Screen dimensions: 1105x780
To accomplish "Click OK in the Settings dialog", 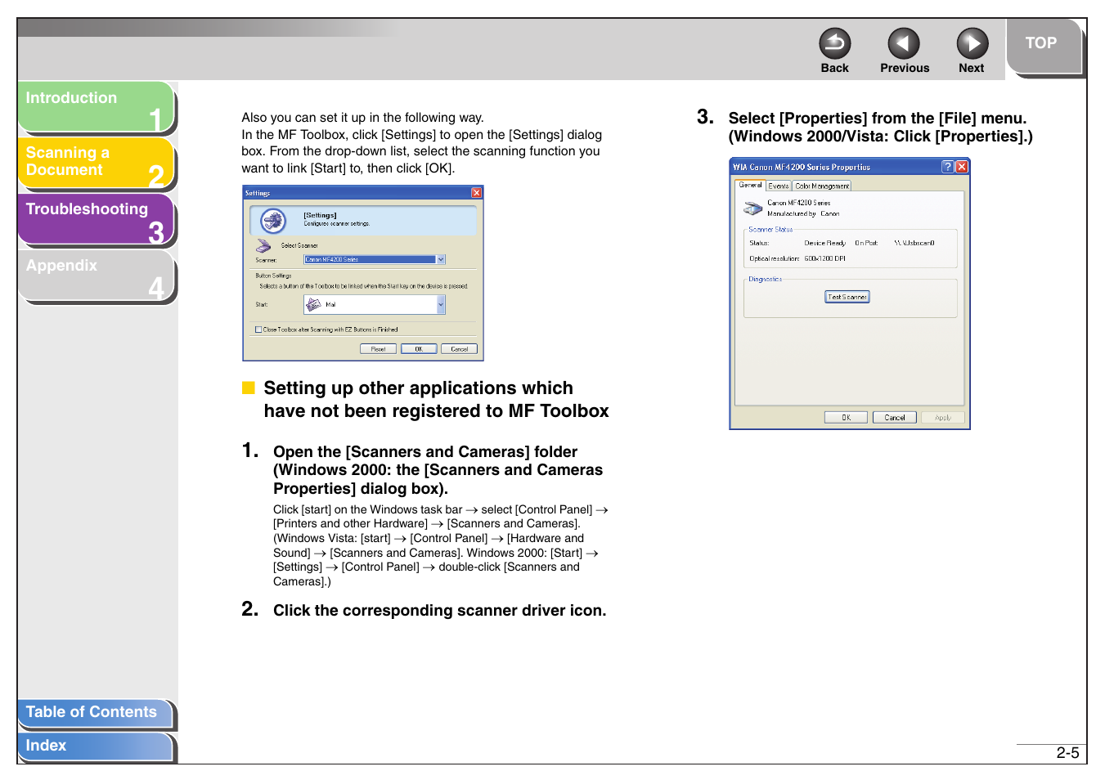I will pyautogui.click(x=419, y=349).
